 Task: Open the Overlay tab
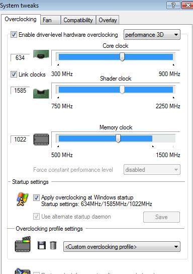tap(108, 20)
